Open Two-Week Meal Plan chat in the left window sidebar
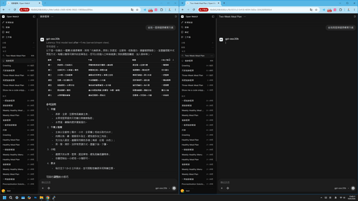 point(18,56)
